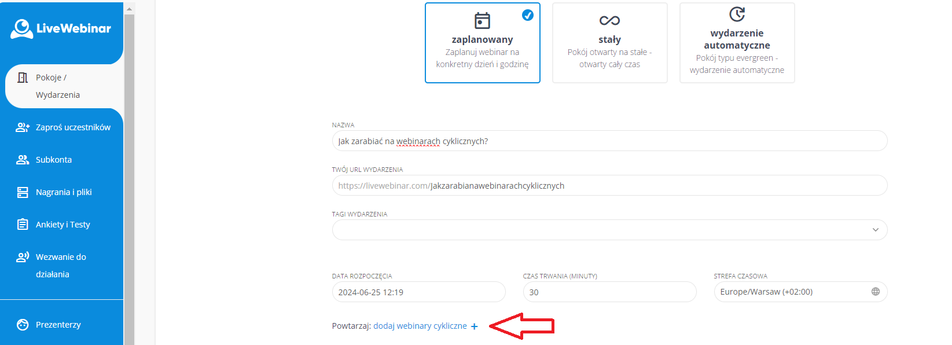Choose 'wydarzenie automatyczne' evergreen option

pyautogui.click(x=737, y=43)
